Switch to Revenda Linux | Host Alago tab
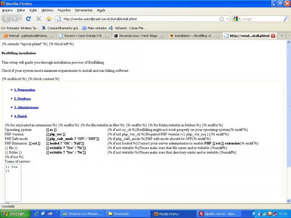 pos(139,36)
